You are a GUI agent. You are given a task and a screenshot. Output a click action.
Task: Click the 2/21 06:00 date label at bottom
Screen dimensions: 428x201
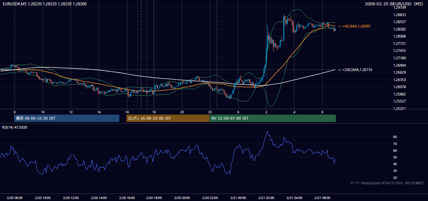coord(322,198)
